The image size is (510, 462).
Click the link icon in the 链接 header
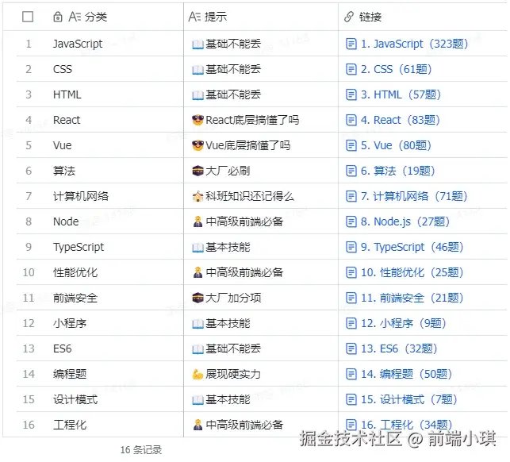(x=349, y=17)
